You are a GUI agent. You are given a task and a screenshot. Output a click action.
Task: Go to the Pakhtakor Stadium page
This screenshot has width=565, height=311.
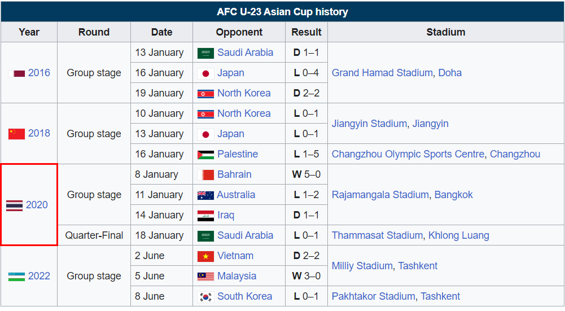point(373,296)
